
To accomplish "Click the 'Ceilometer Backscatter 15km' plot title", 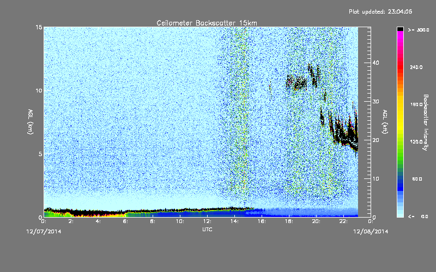I will pos(207,23).
